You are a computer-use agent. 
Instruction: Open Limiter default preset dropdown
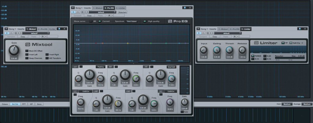(228, 33)
